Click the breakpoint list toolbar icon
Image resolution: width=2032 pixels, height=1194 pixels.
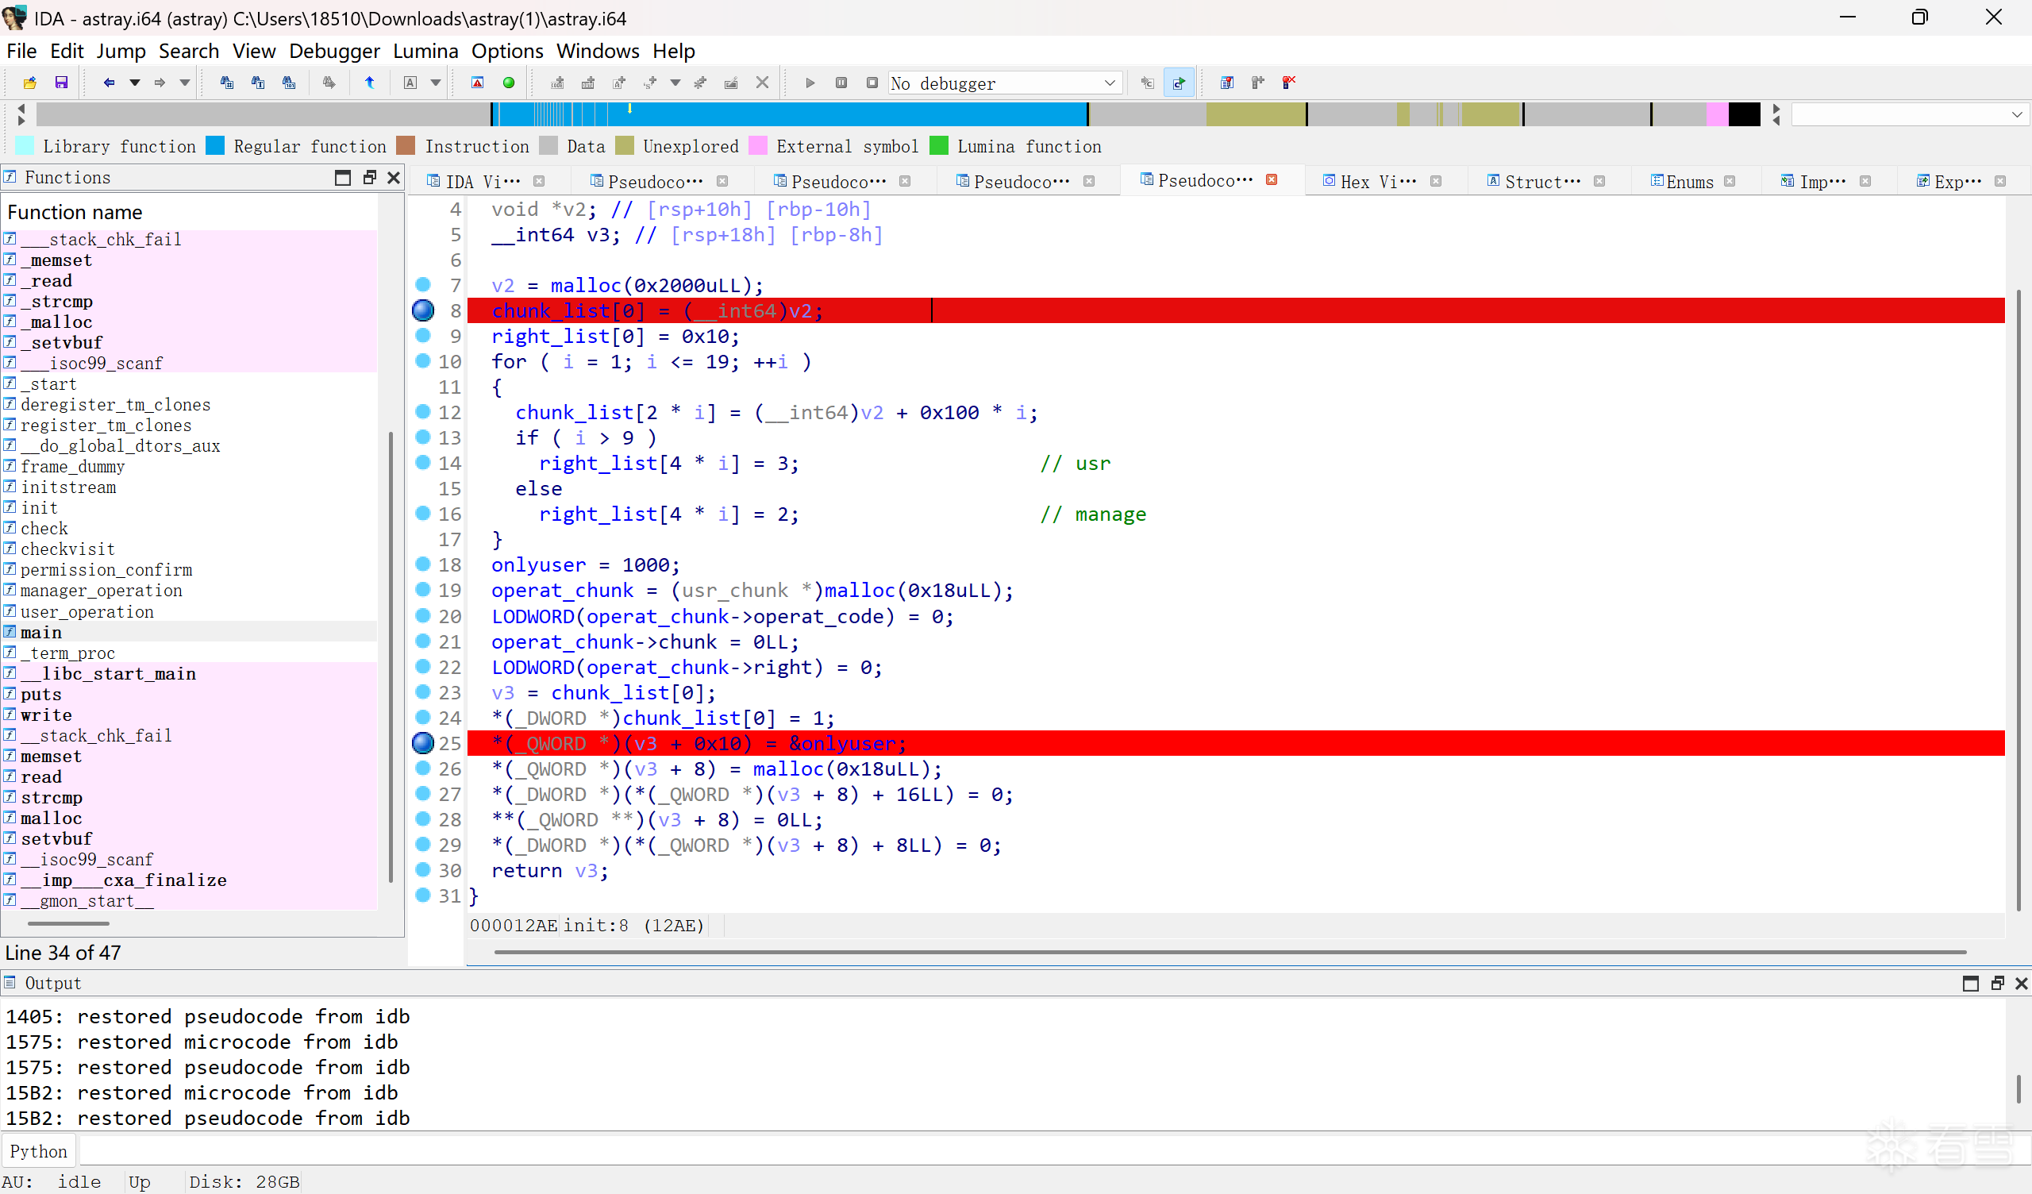click(x=1226, y=83)
